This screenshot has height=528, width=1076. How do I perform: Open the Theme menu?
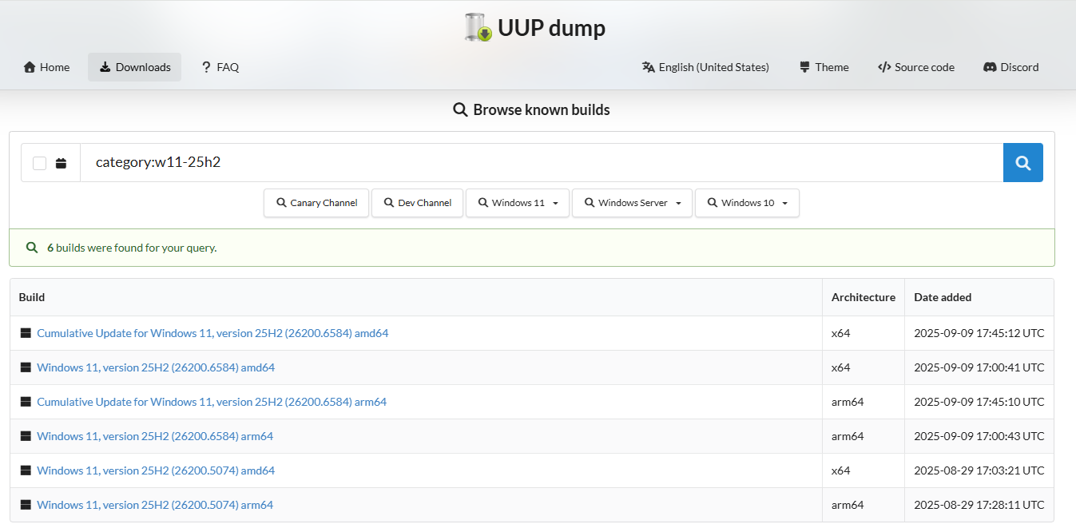(824, 67)
